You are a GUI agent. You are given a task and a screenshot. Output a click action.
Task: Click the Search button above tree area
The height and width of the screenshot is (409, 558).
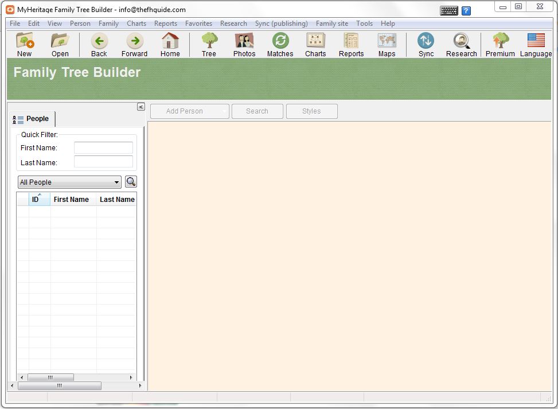tap(257, 111)
